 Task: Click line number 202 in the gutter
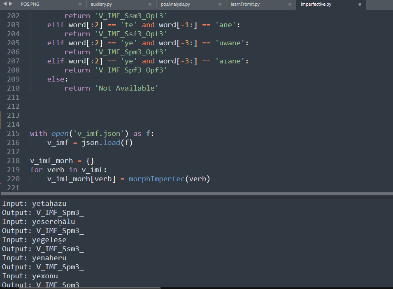tap(13, 16)
